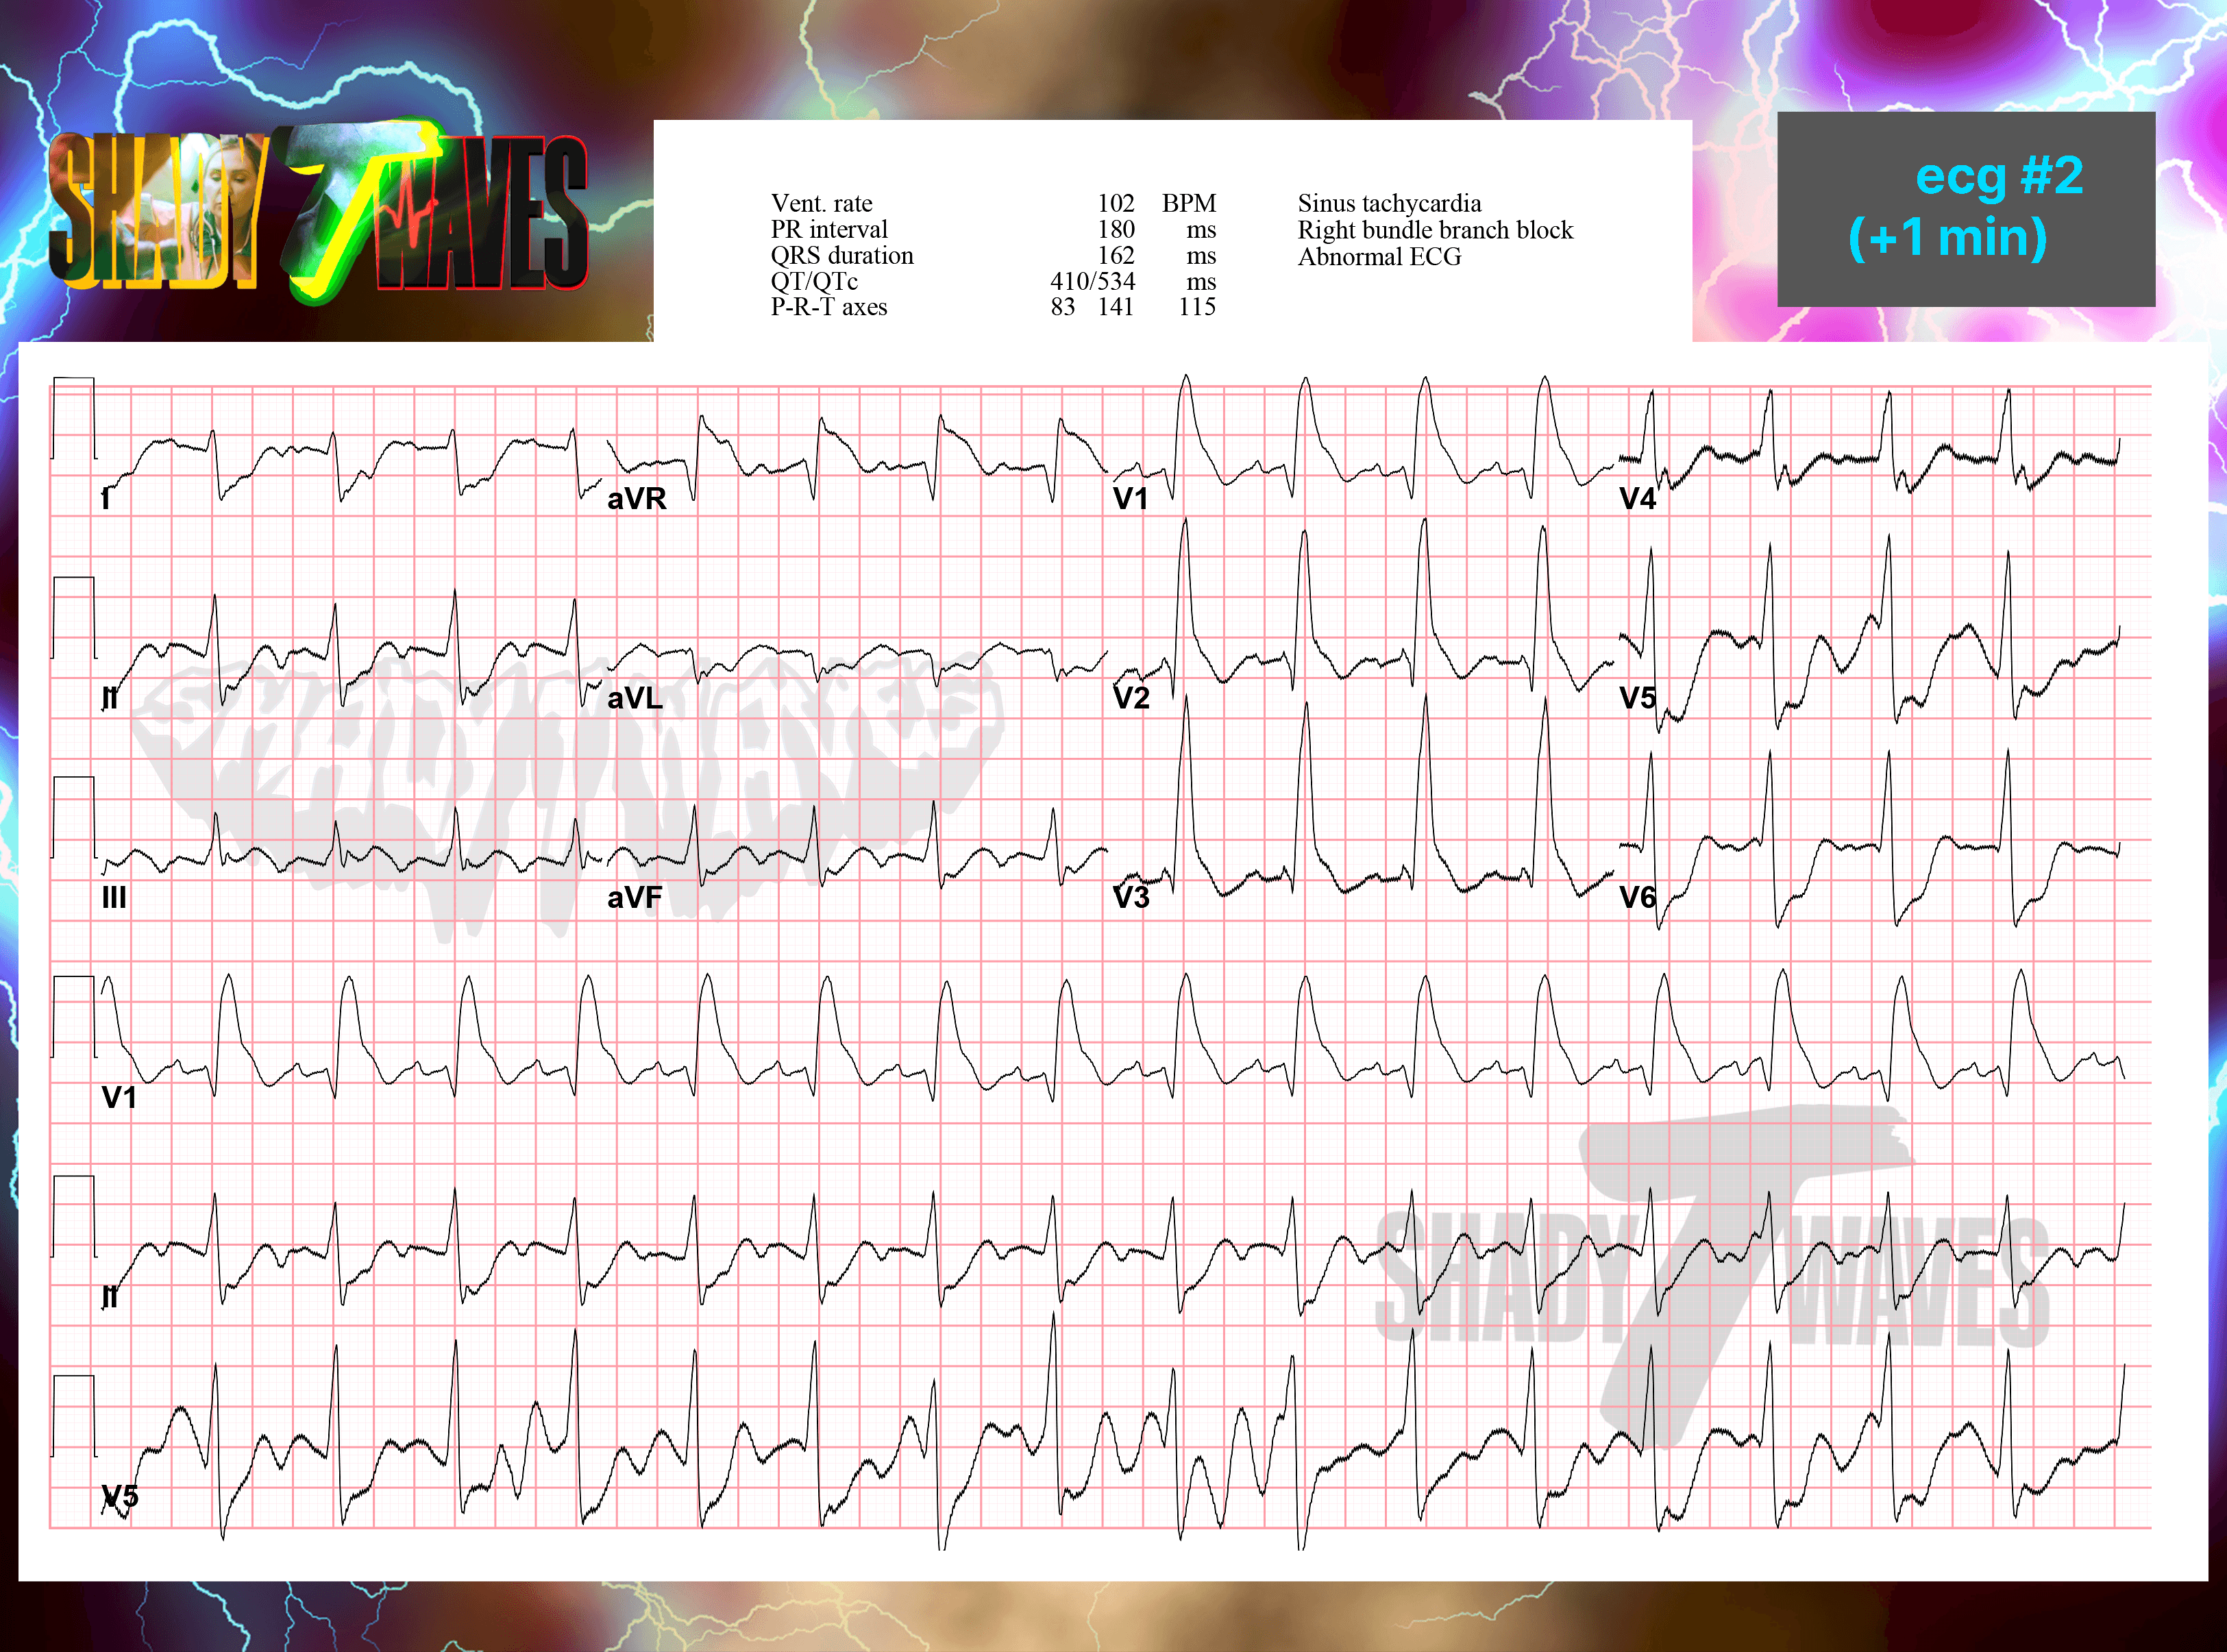Viewport: 2227px width, 1652px height.
Task: Click the 'QRS duration' label
Action: pos(842,255)
